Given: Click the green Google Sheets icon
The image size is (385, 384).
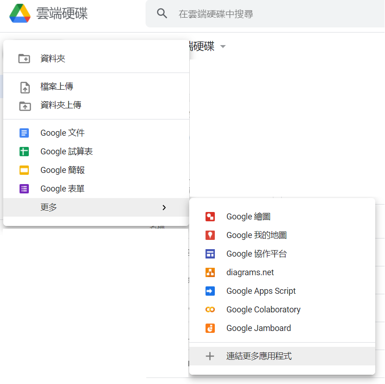Looking at the screenshot, I should pos(24,152).
